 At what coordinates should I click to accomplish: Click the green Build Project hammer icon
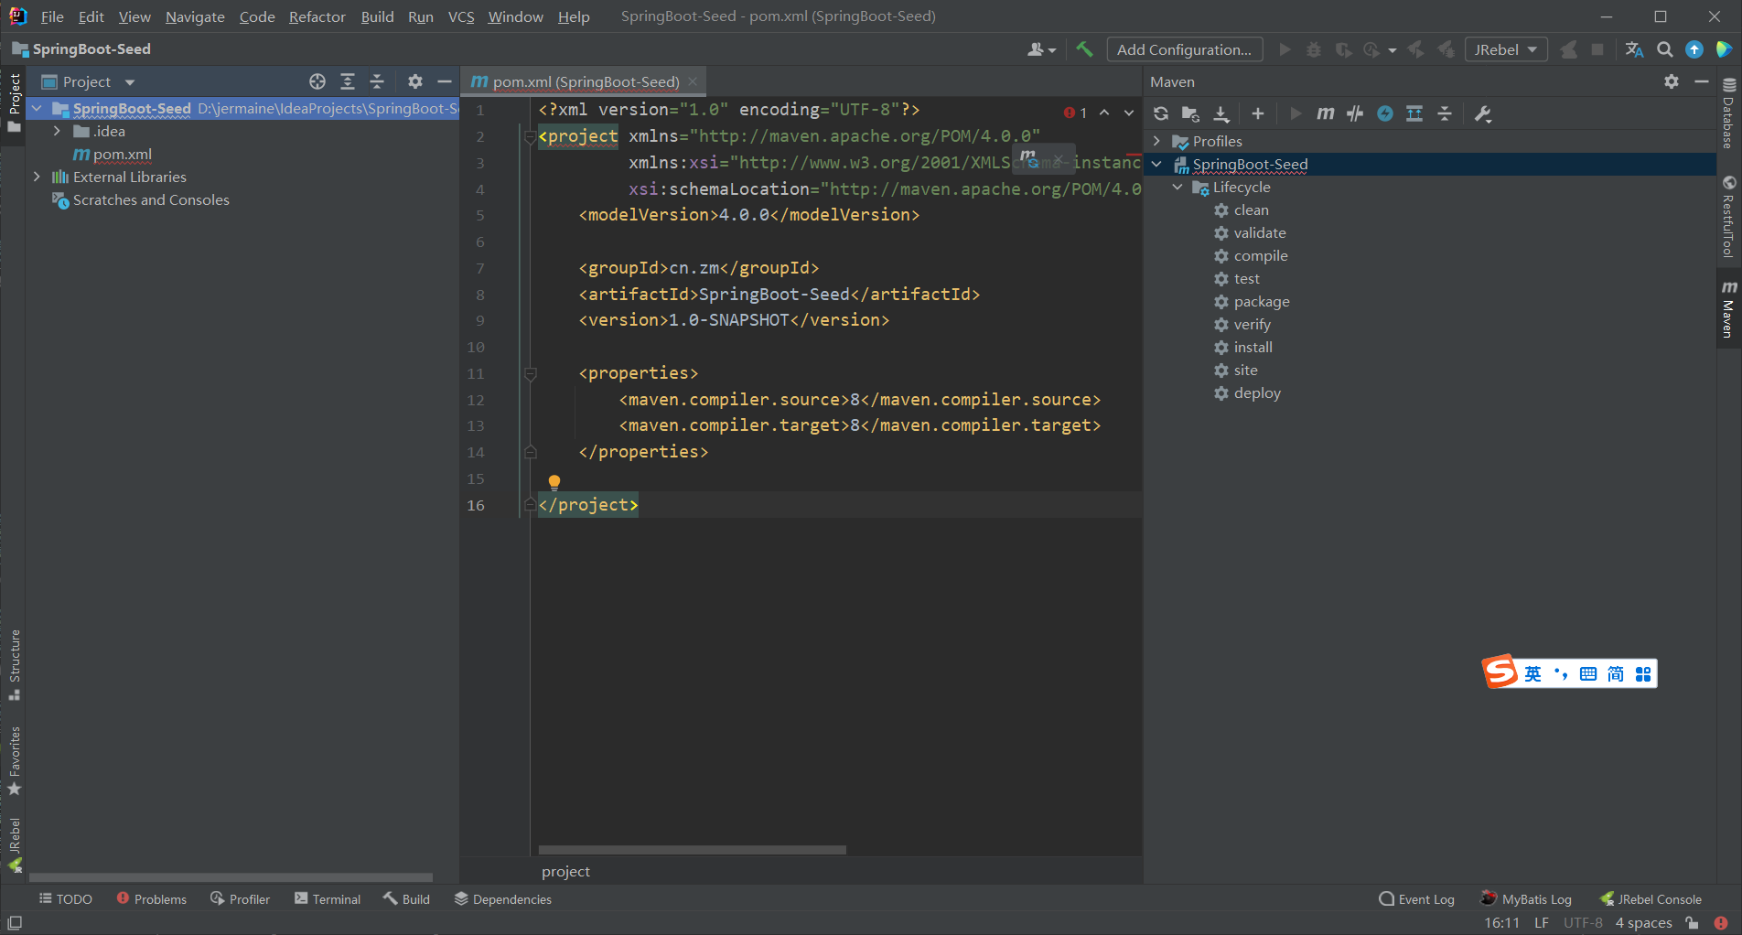[1084, 49]
